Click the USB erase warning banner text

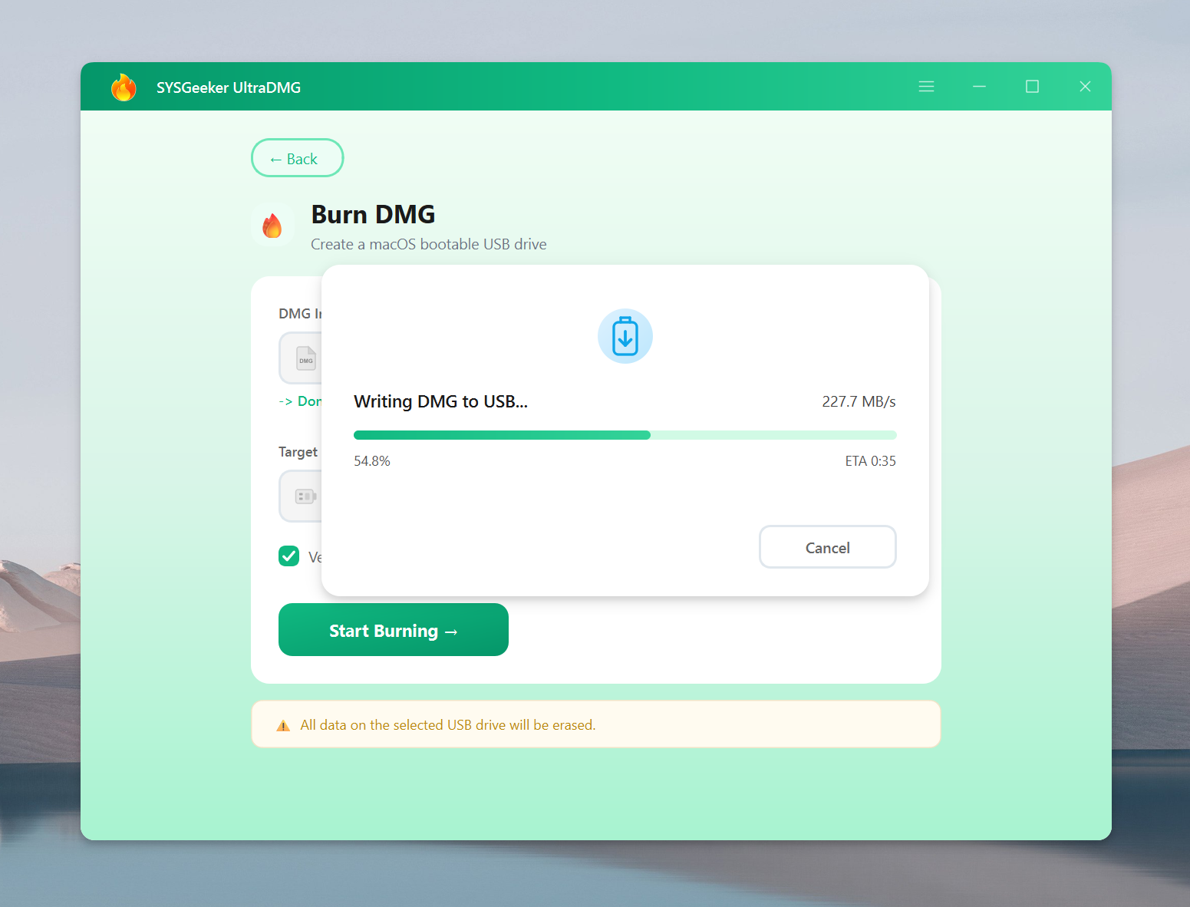(447, 725)
